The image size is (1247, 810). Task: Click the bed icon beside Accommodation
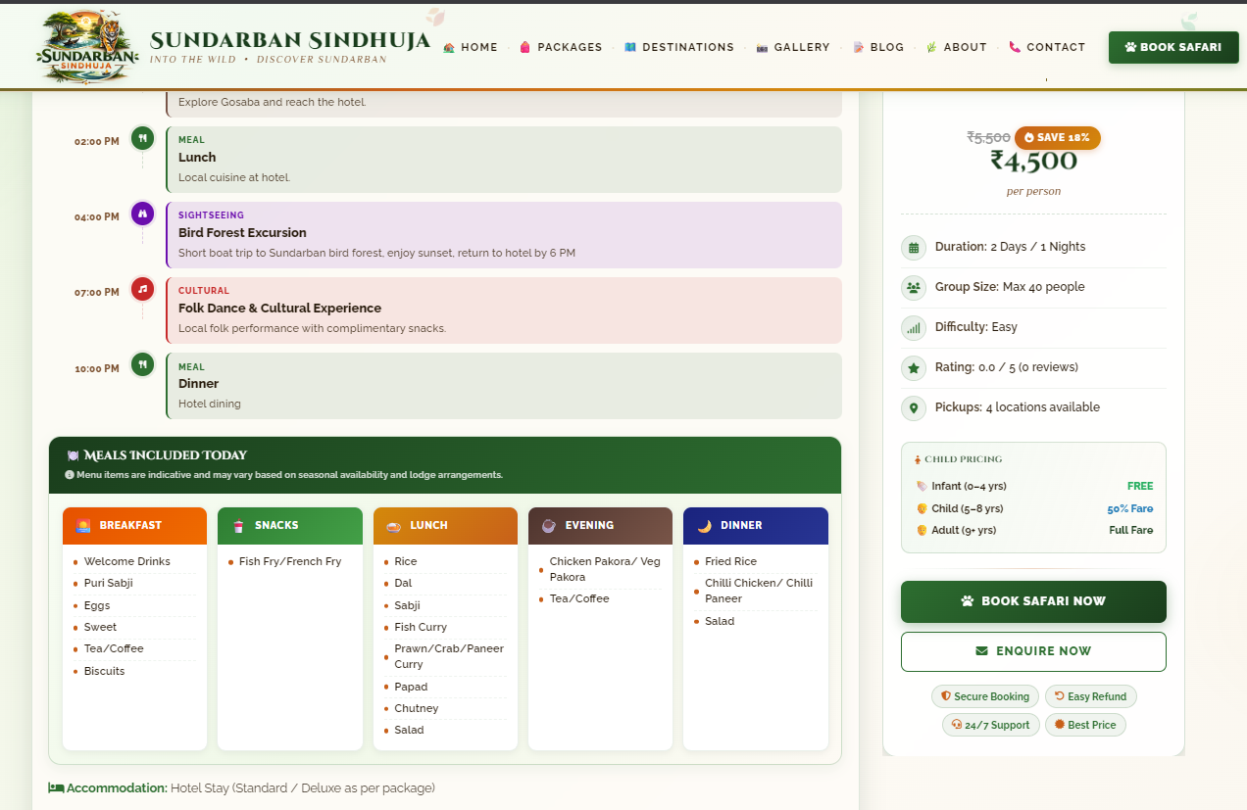coord(56,788)
